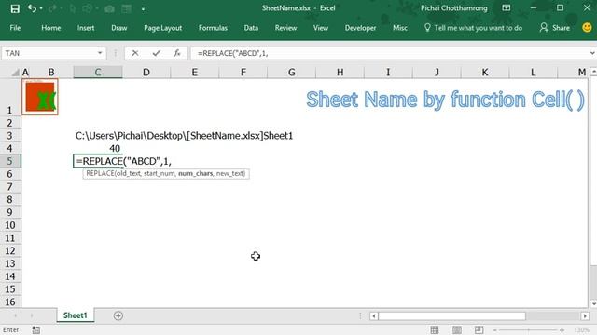Open the Misc ribbon tab
Viewport: 597px width, 335px height.
click(400, 28)
